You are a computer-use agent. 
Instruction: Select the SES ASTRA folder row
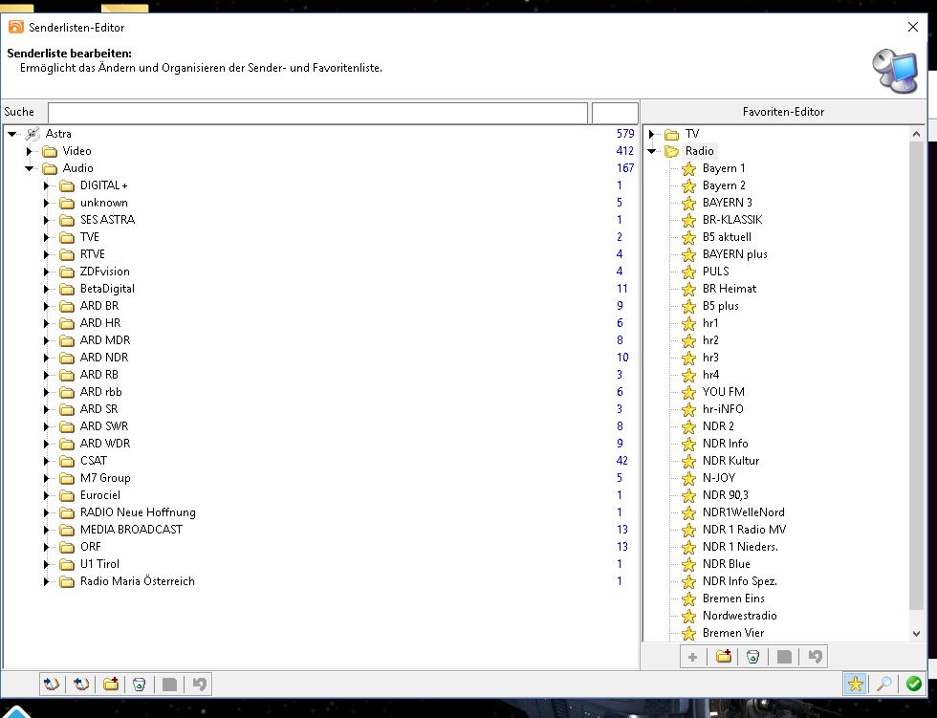(107, 220)
